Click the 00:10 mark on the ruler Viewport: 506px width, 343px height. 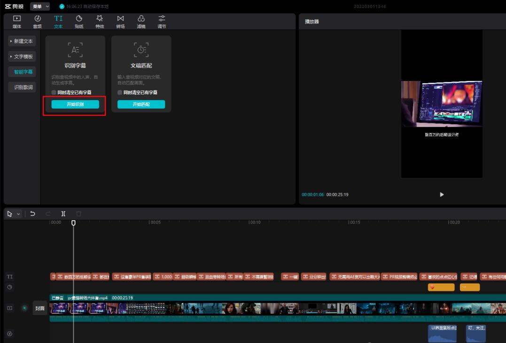[x=255, y=223]
